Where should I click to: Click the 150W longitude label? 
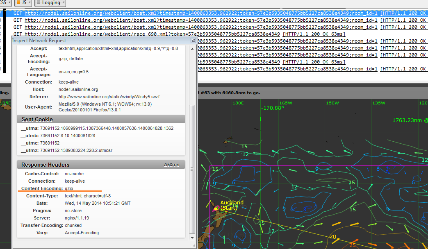(x=332, y=103)
